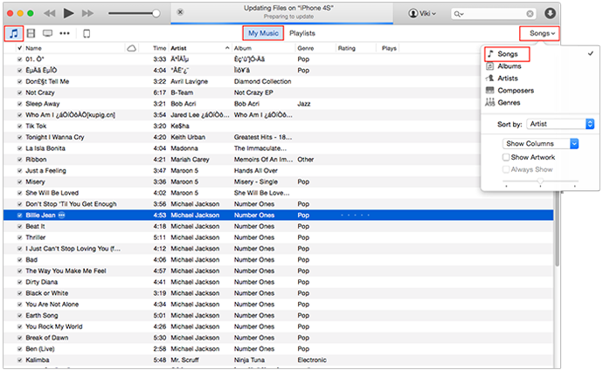Open the Sort by Artist dropdown

coord(560,124)
